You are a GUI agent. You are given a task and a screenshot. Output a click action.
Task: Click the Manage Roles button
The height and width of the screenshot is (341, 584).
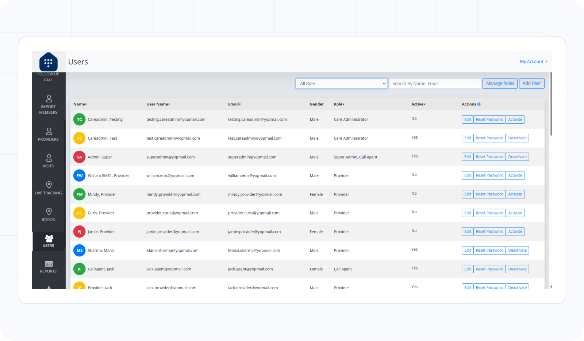coord(500,84)
